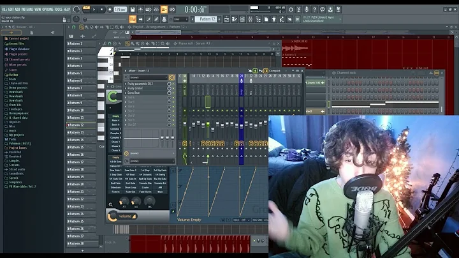This screenshot has height=258, width=459.
Task: Click the undo history circular arrow icon
Action: click(291, 10)
